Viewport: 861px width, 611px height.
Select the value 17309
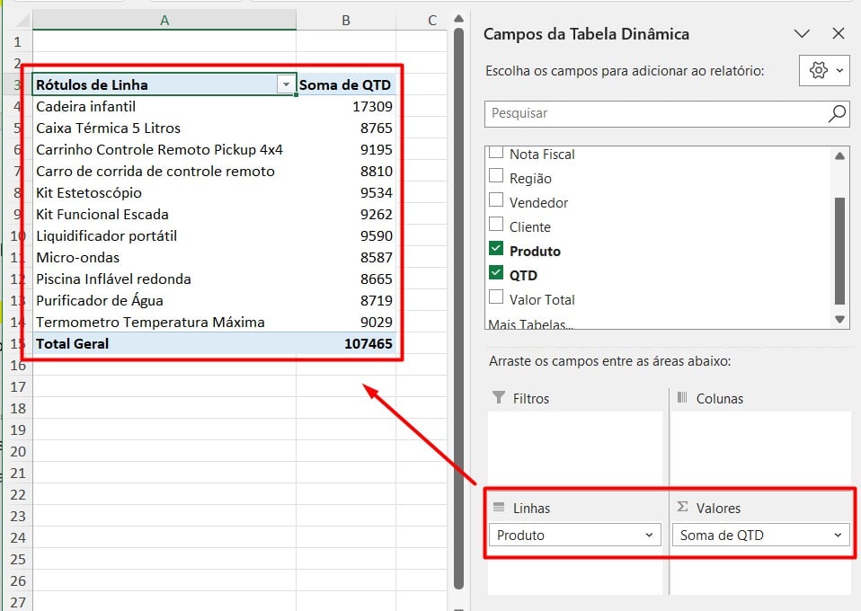[346, 107]
